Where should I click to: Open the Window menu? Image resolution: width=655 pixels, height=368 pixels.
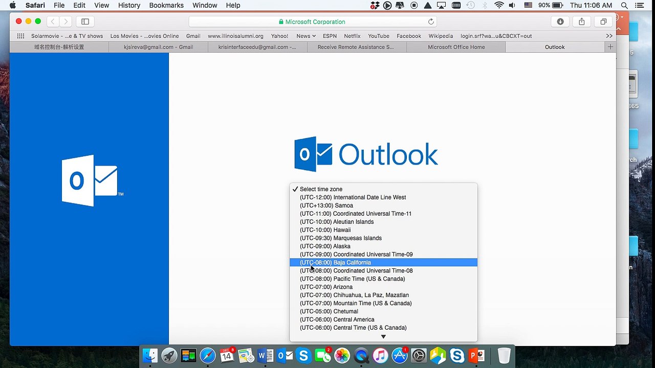(205, 5)
